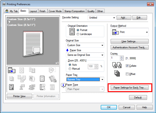
Task: Open the Other tab
Action: [x=100, y=11]
